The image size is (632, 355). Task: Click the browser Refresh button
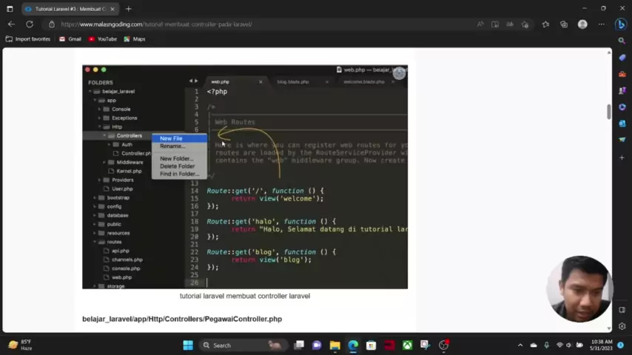pos(30,24)
